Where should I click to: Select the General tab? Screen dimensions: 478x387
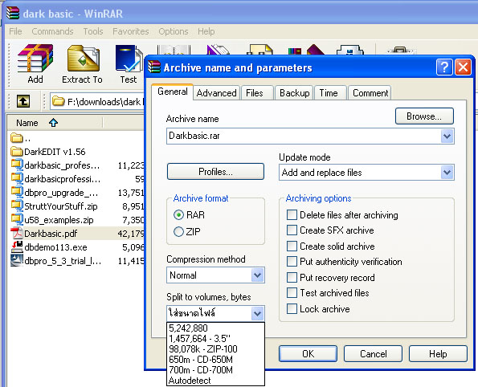click(173, 92)
